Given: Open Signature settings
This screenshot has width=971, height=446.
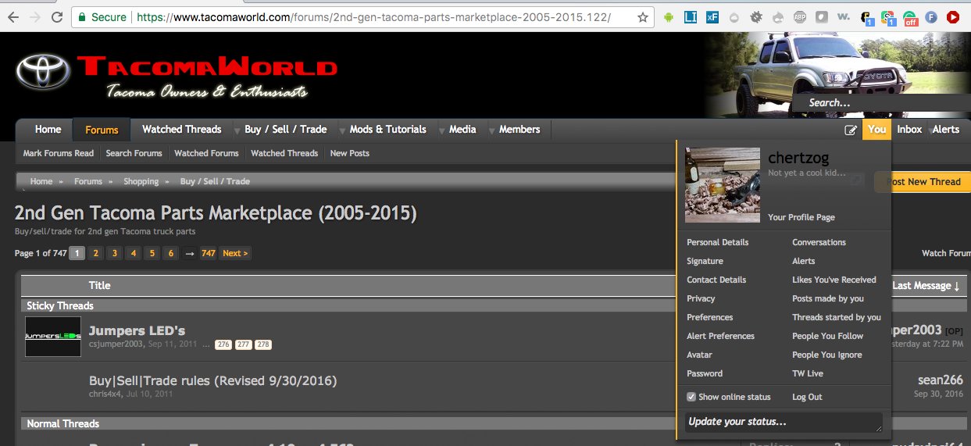Looking at the screenshot, I should coord(705,261).
